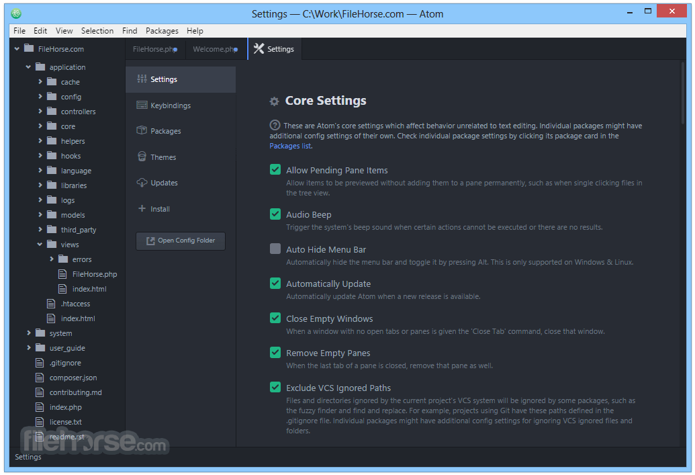The image size is (695, 475).
Task: Expand the helpers folder arrow
Action: [40, 140]
